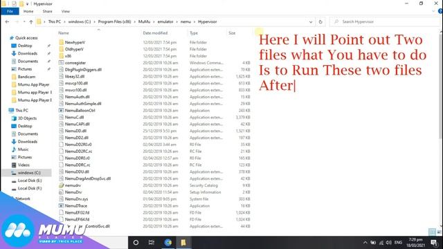This screenshot has width=443, height=249.
Task: Select 'MuMu' breadcrumb segment
Action: [144, 21]
